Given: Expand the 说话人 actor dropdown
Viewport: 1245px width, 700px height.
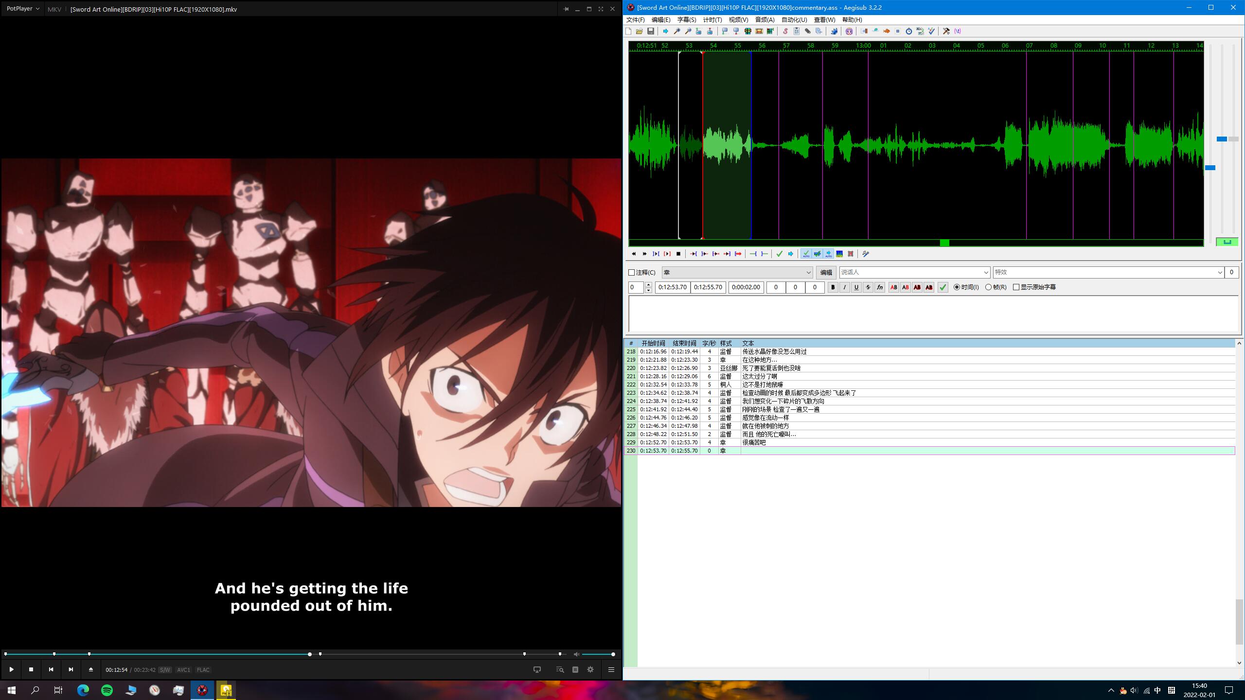Looking at the screenshot, I should (986, 273).
